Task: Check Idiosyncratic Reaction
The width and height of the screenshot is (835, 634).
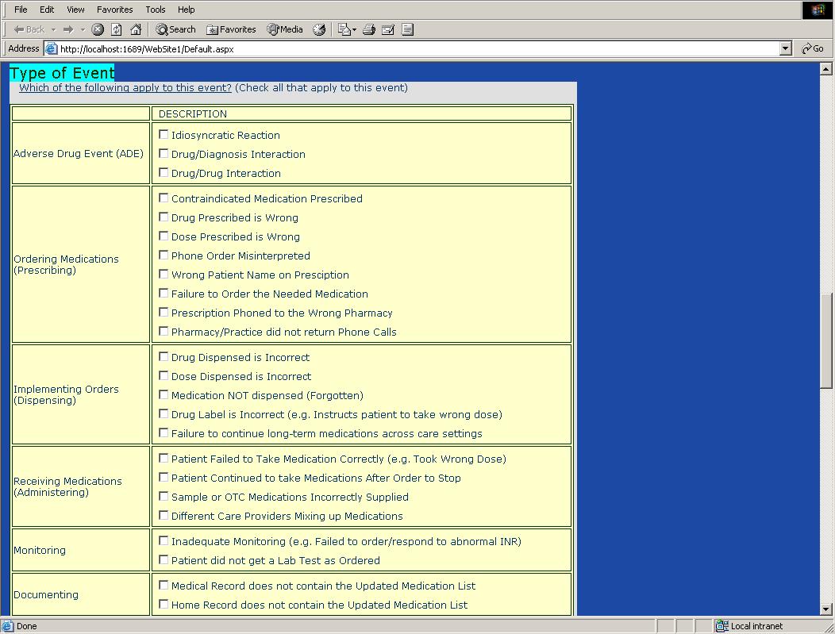Action: [x=164, y=135]
